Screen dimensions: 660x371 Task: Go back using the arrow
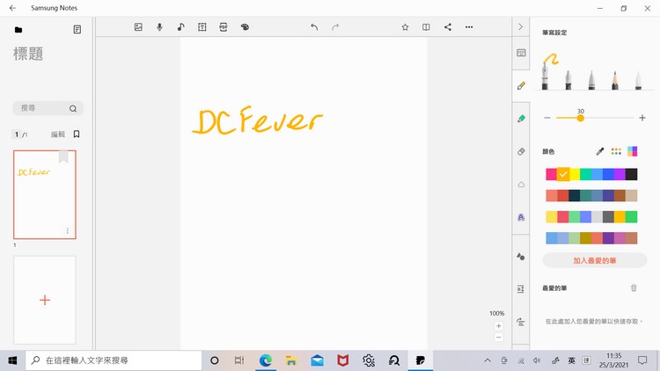[12, 8]
